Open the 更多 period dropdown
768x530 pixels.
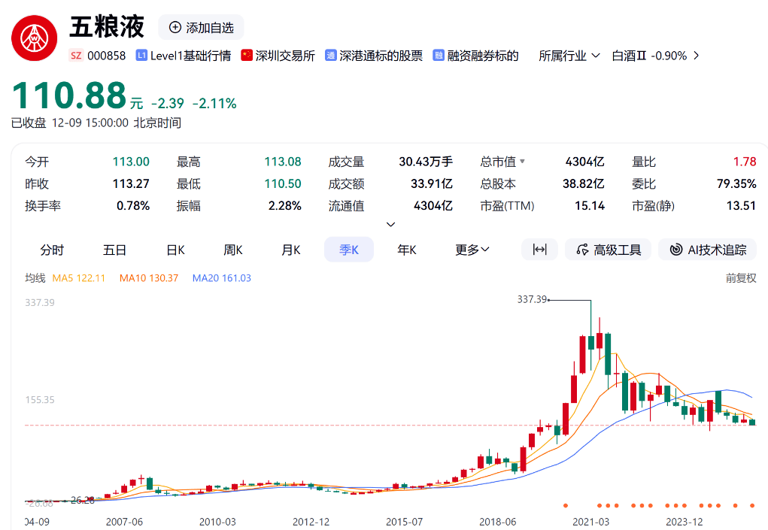tap(472, 250)
